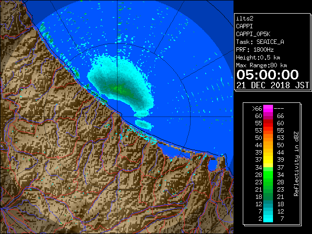
Task: Click the 05:00:00 timestamp
Action: click(268, 75)
